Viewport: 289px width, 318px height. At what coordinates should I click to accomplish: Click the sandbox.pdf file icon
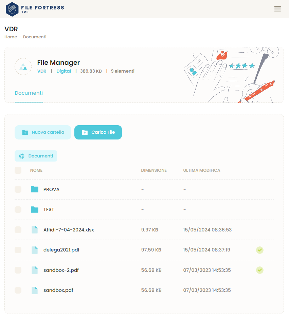tap(35, 291)
